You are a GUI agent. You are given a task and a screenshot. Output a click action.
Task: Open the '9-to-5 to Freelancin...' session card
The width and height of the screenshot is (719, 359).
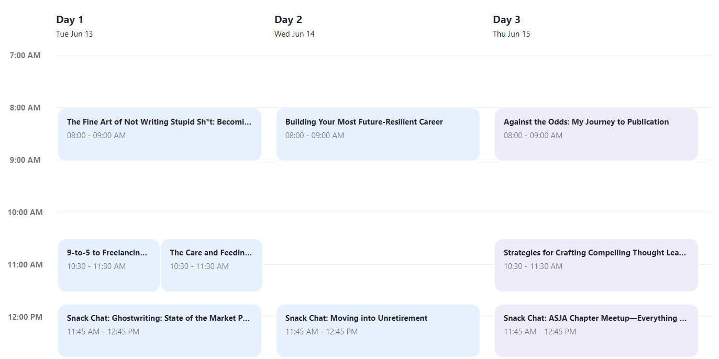tap(108, 265)
